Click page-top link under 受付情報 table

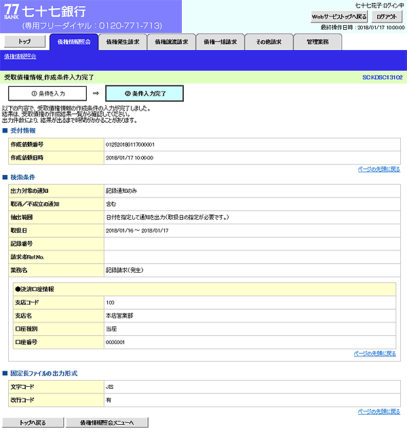click(x=379, y=169)
